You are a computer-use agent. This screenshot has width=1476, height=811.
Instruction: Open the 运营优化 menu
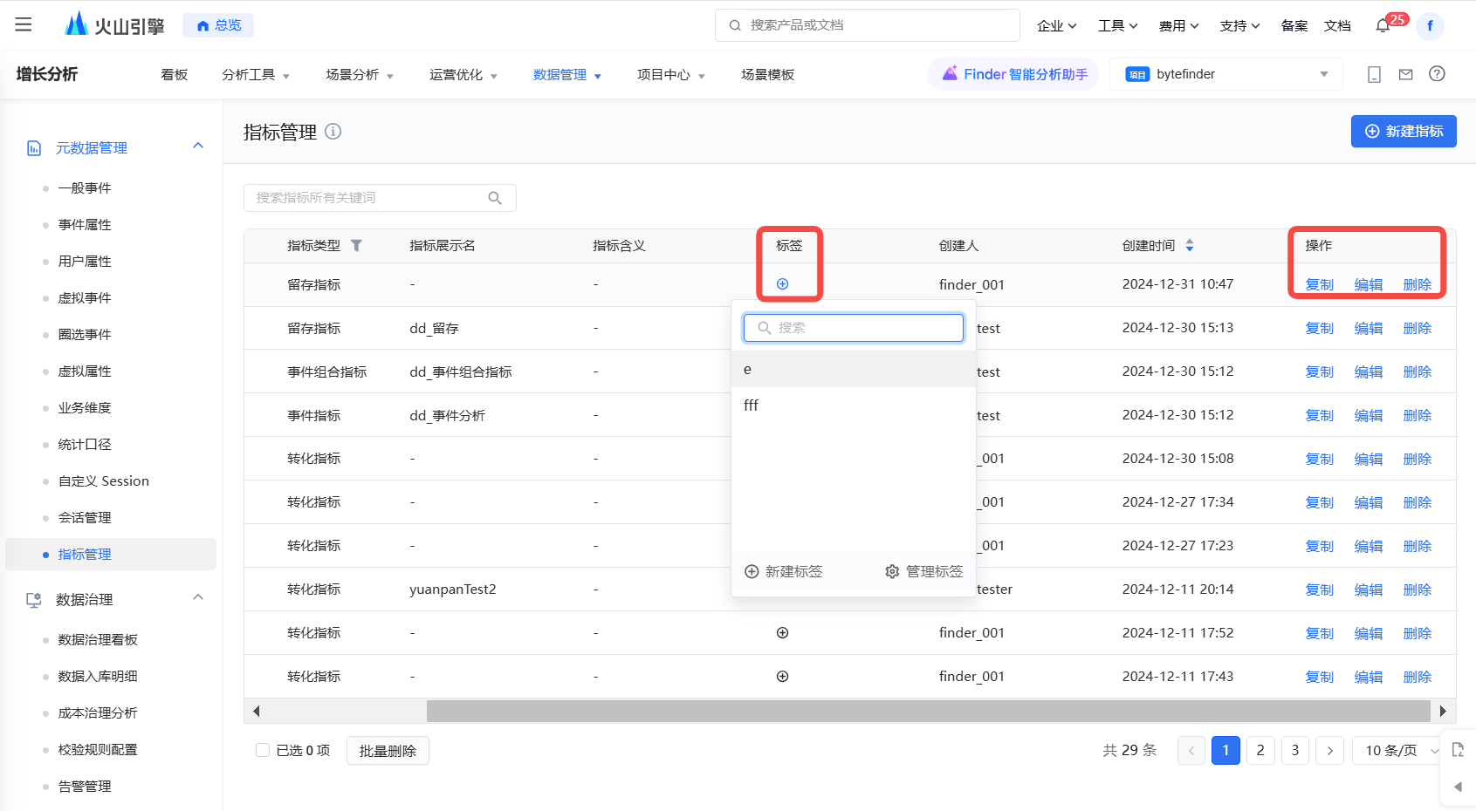click(463, 75)
